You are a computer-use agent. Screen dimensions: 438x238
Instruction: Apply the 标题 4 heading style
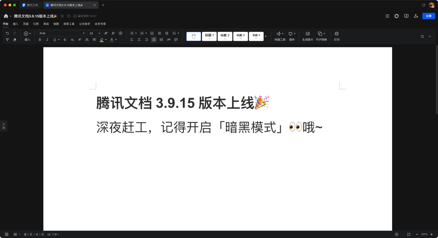[x=256, y=36]
